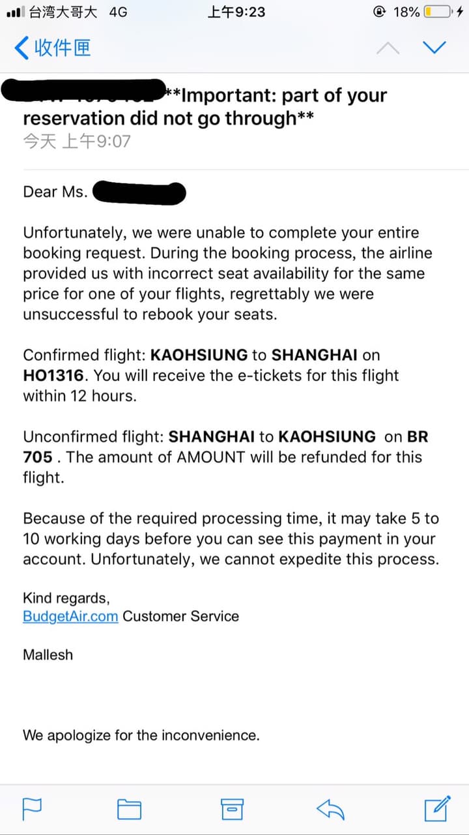Archive the email with box icon
This screenshot has height=835, width=469.
(x=232, y=809)
